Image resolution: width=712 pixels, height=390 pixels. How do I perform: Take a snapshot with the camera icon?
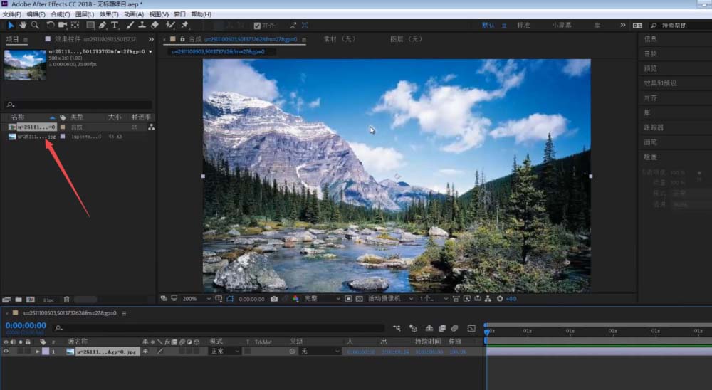(x=274, y=299)
